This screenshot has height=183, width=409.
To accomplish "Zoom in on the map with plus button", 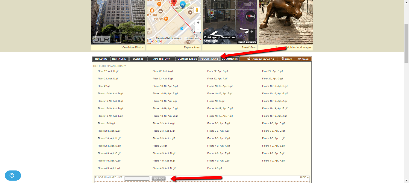I will pos(198,23).
